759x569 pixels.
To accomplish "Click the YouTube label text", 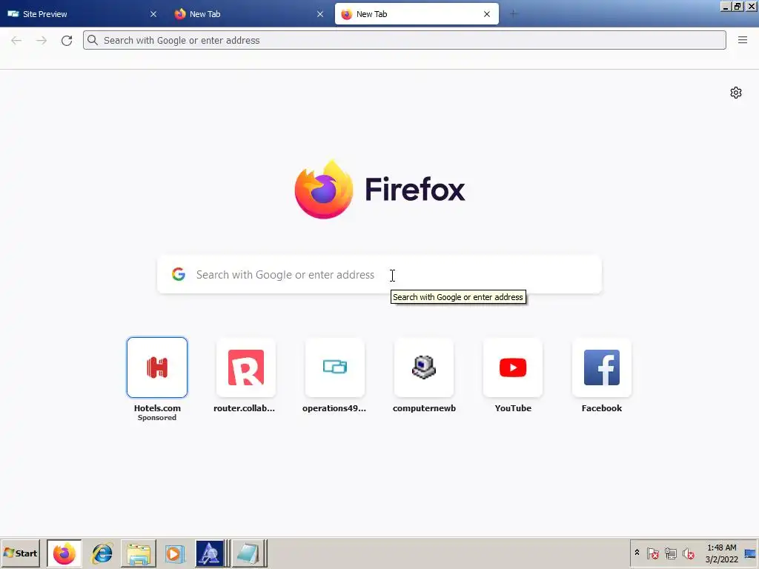I will pyautogui.click(x=513, y=408).
